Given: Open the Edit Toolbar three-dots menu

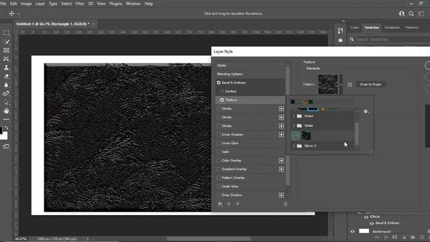Looking at the screenshot, I should pyautogui.click(x=6, y=120).
